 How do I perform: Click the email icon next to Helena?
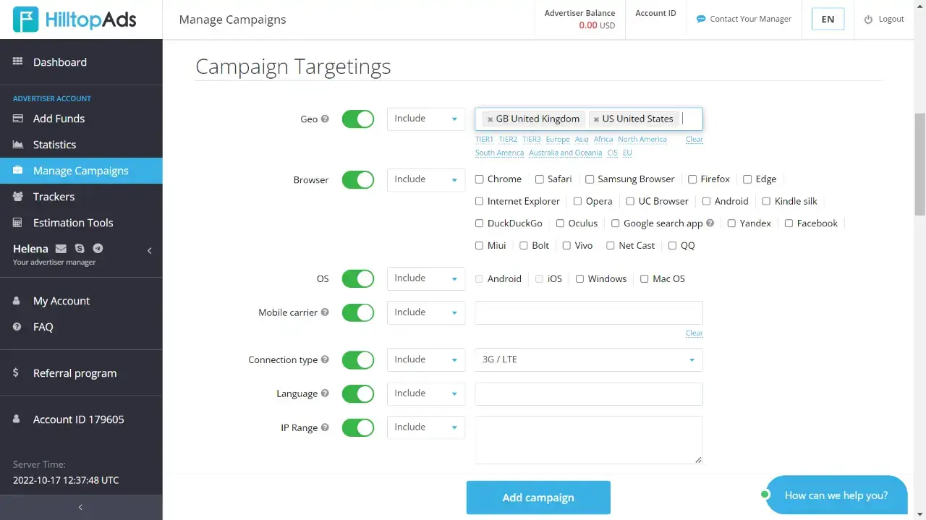tap(61, 249)
